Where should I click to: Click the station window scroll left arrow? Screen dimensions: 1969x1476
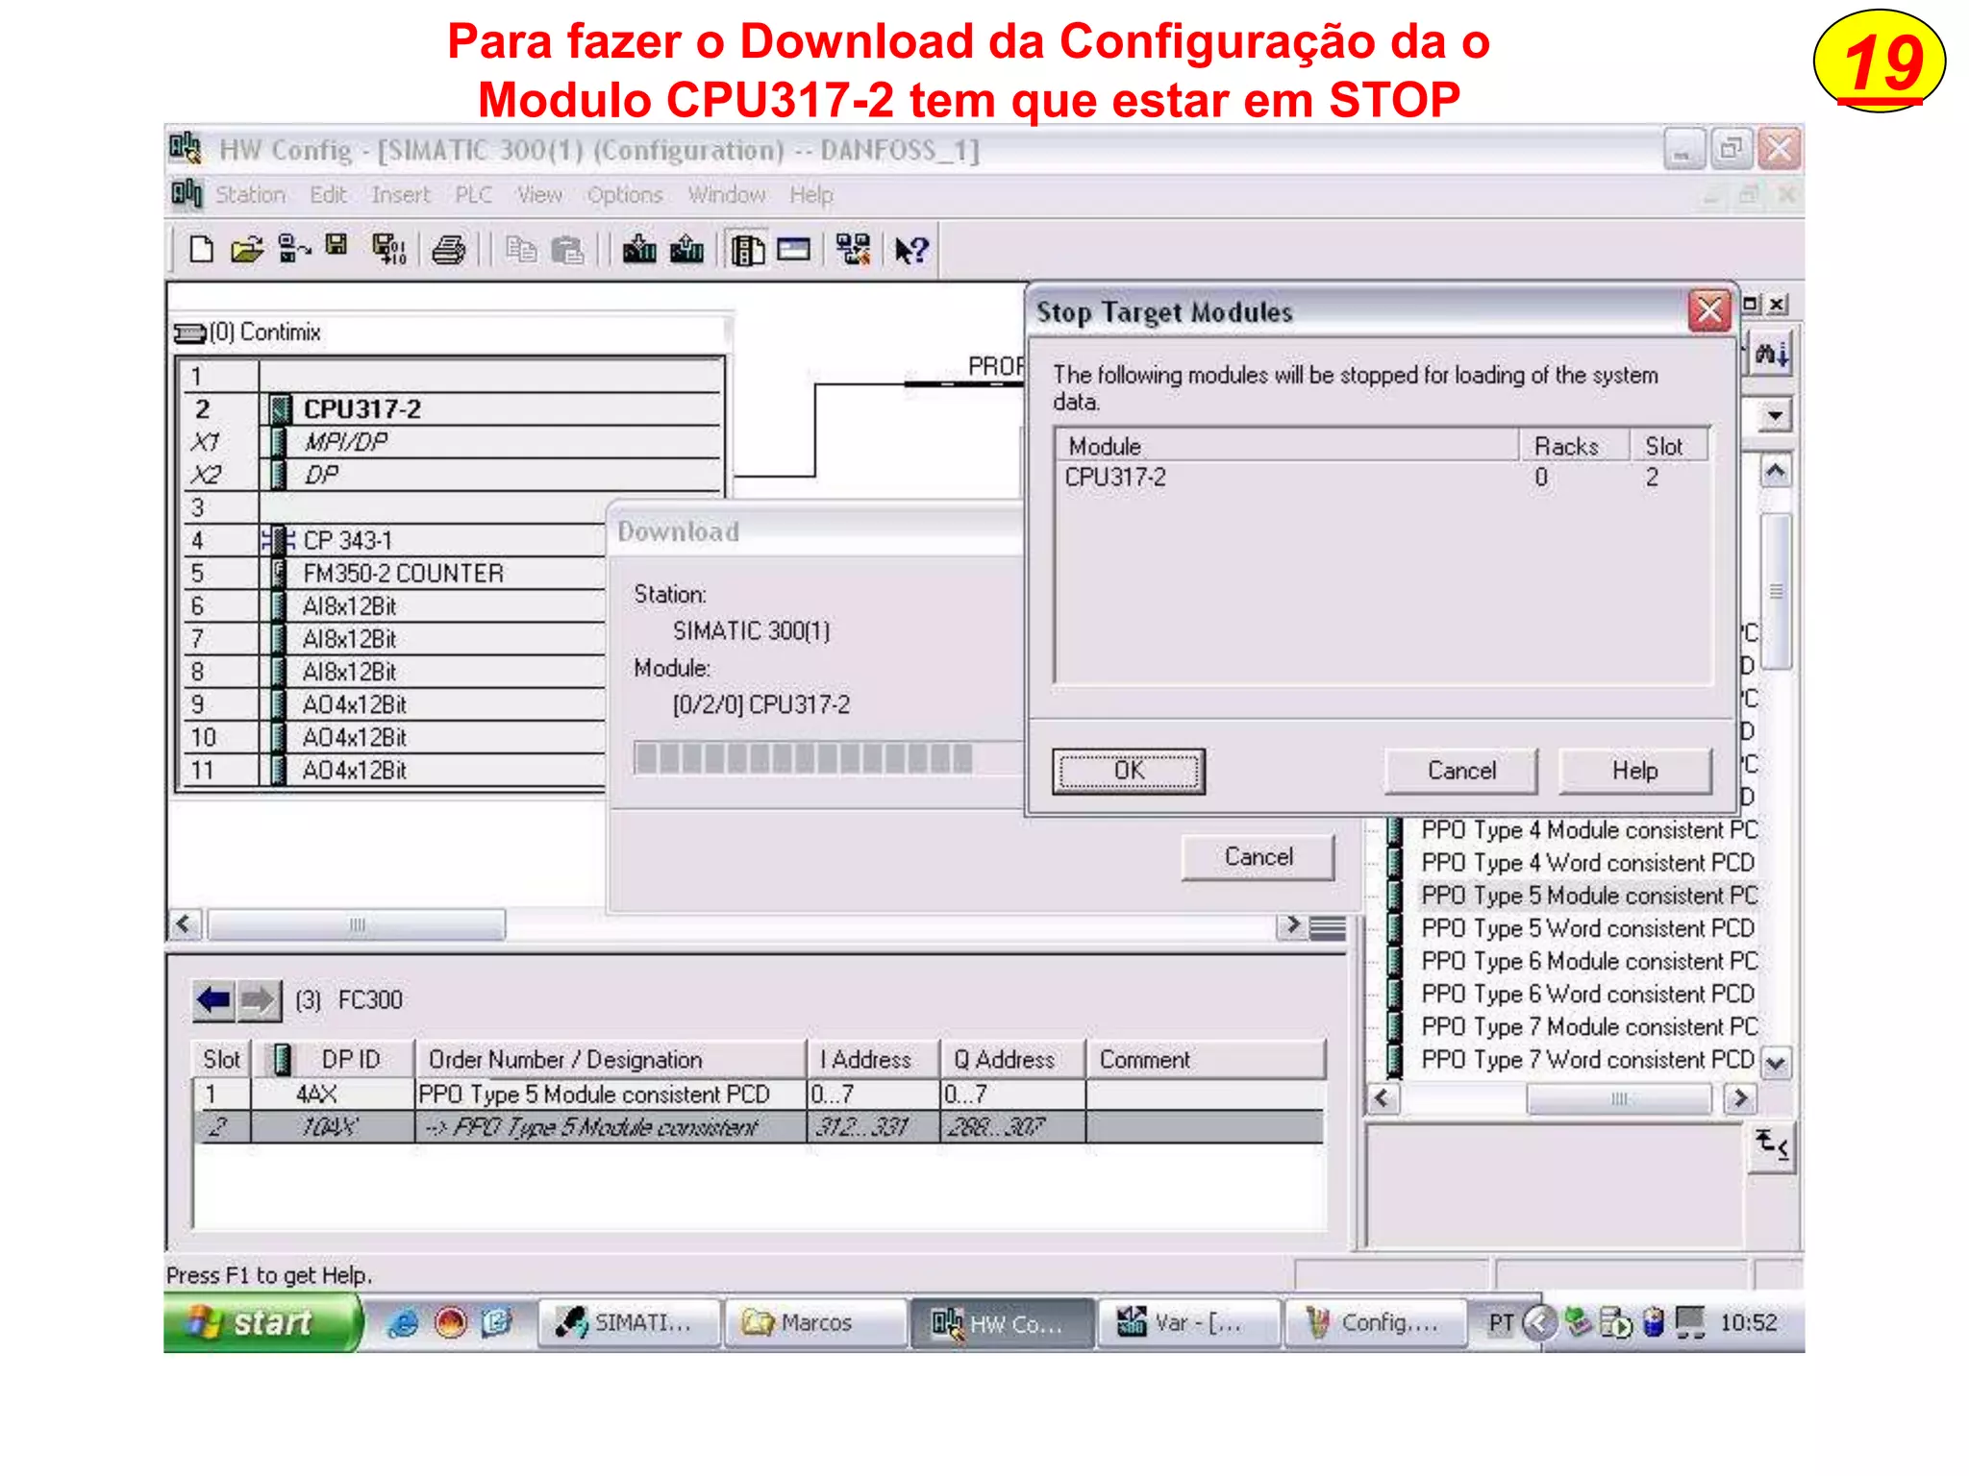(185, 924)
